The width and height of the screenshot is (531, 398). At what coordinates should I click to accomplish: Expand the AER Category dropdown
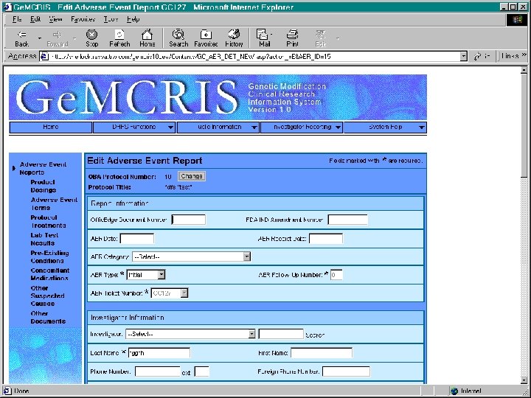247,256
